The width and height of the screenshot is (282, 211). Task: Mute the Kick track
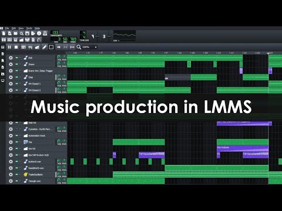(x=17, y=57)
